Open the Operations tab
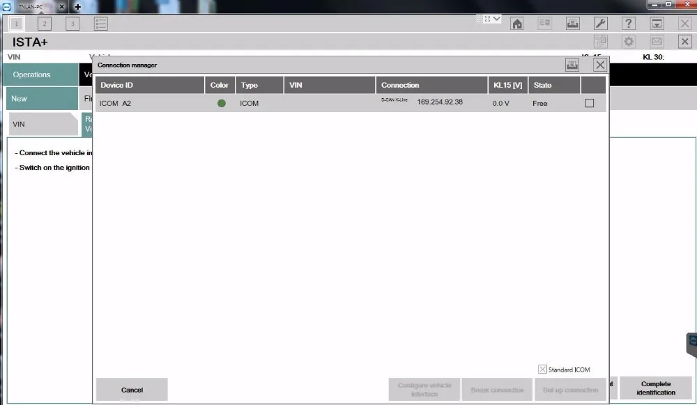 coord(40,74)
